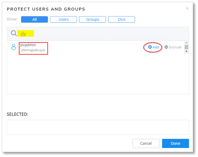The width and height of the screenshot is (198, 157).
Task: Click the demogods.xyz domain label
Action: click(33, 50)
